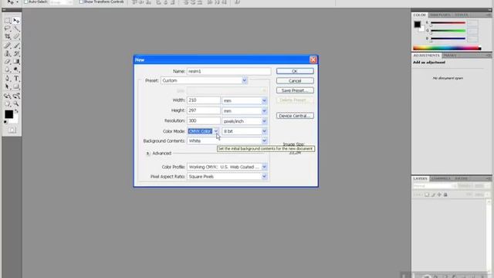Screen dimensions: 494x278
Task: Select the Clone Stamp tool
Action: point(8,53)
